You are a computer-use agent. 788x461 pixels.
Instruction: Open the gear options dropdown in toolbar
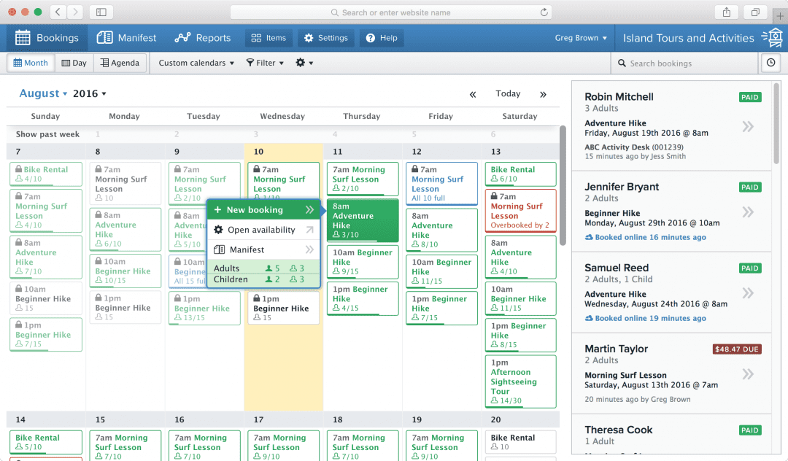[x=304, y=63]
